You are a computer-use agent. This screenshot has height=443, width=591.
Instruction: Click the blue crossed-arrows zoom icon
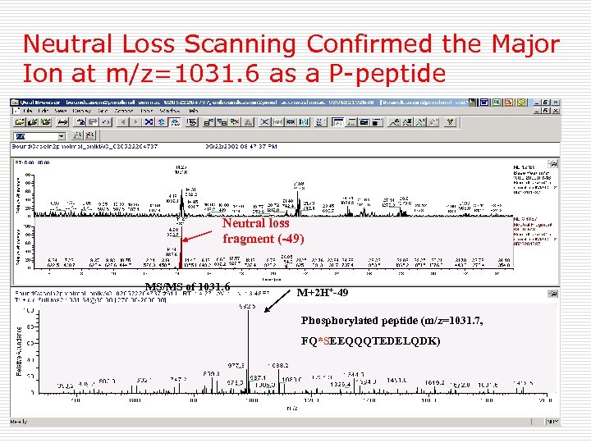149,122
